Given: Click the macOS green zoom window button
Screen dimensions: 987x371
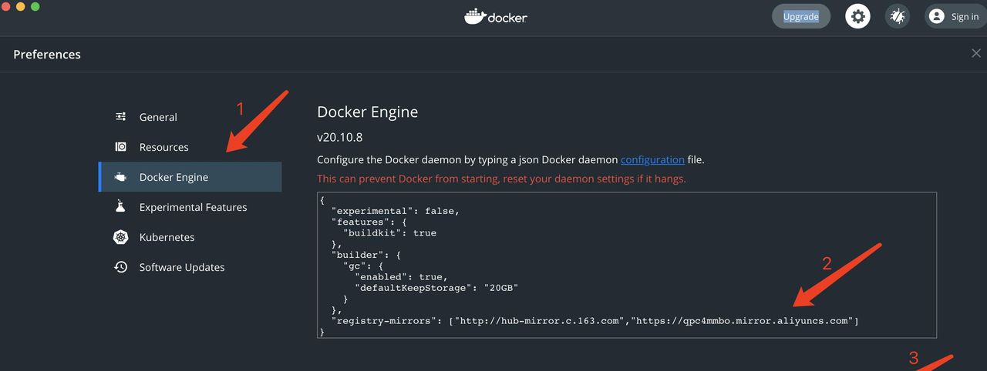Looking at the screenshot, I should [x=35, y=6].
